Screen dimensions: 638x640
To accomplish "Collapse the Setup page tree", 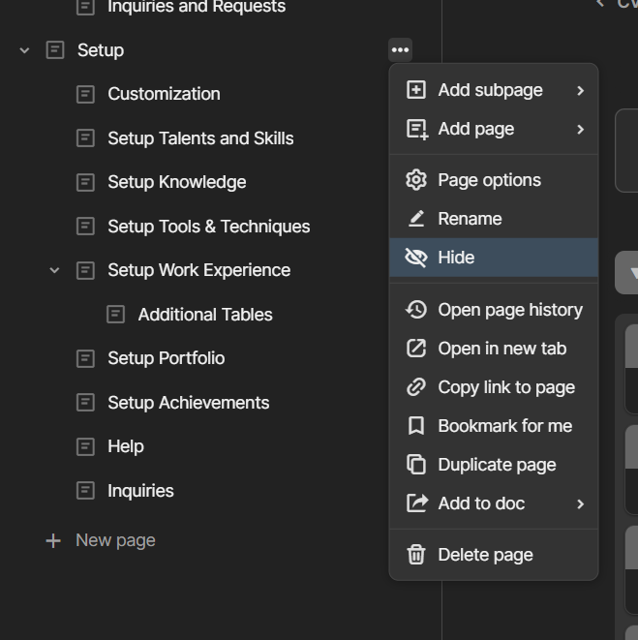I will 25,50.
